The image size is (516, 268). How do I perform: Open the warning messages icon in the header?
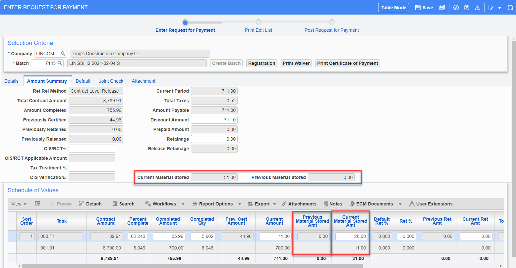(x=477, y=7)
